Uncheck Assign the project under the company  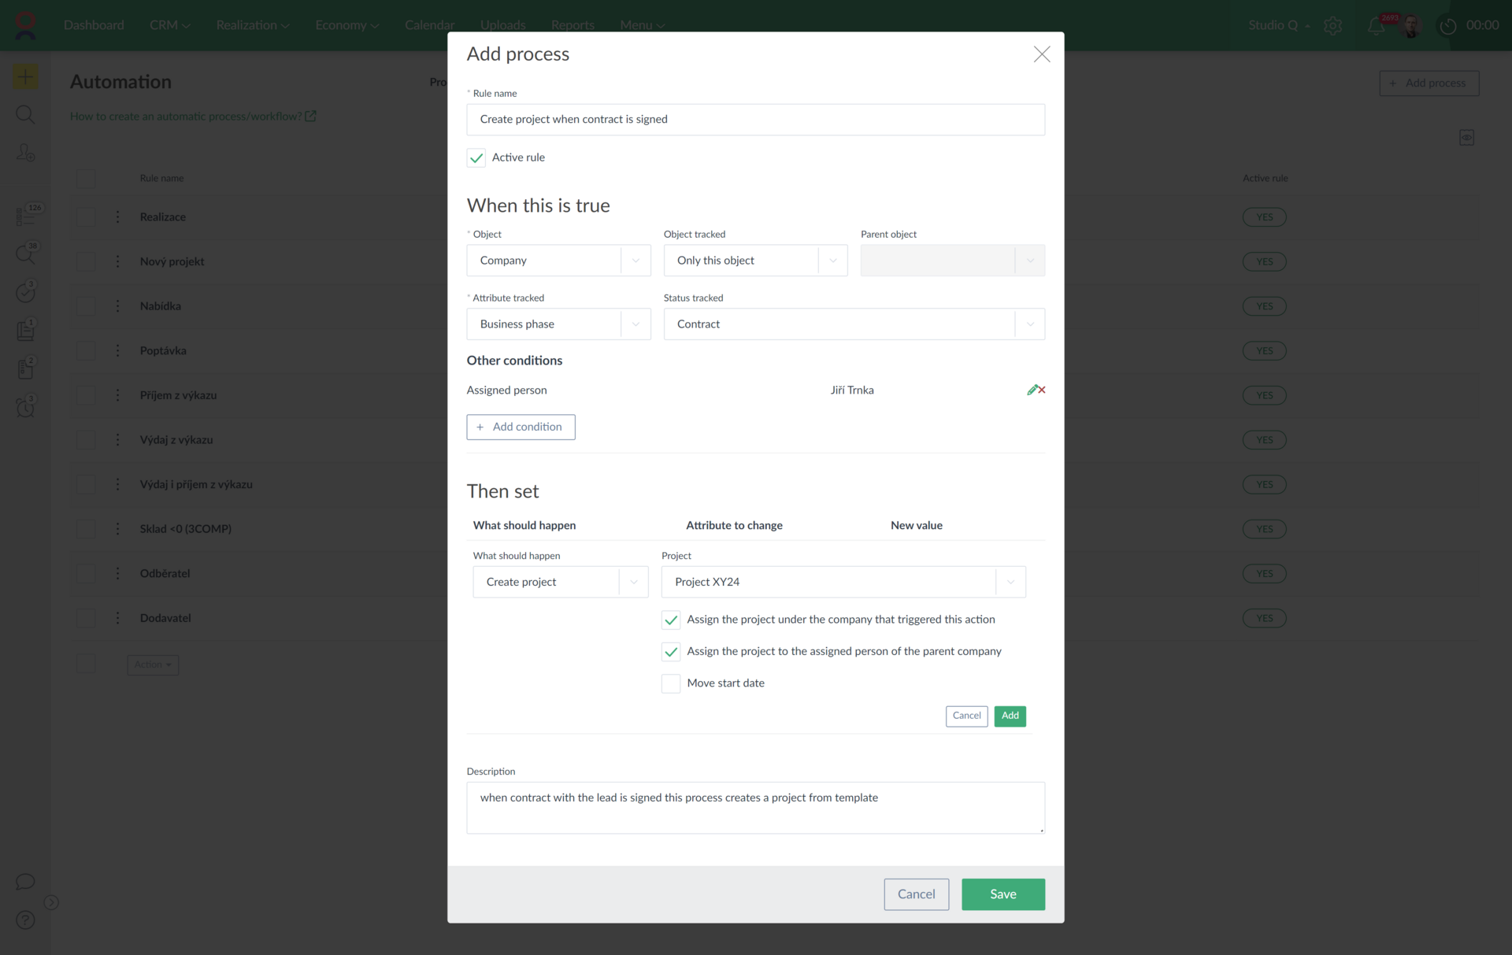tap(671, 620)
